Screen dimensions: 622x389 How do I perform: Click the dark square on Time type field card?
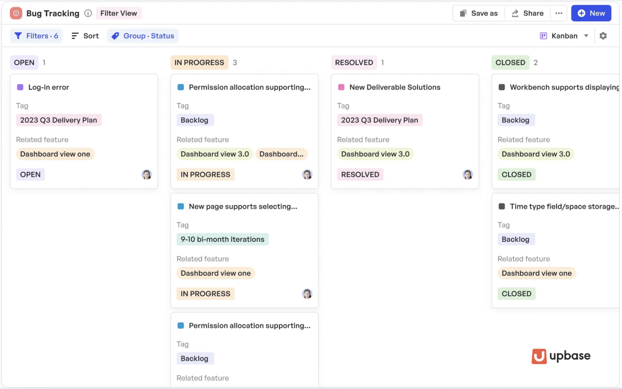(x=502, y=206)
